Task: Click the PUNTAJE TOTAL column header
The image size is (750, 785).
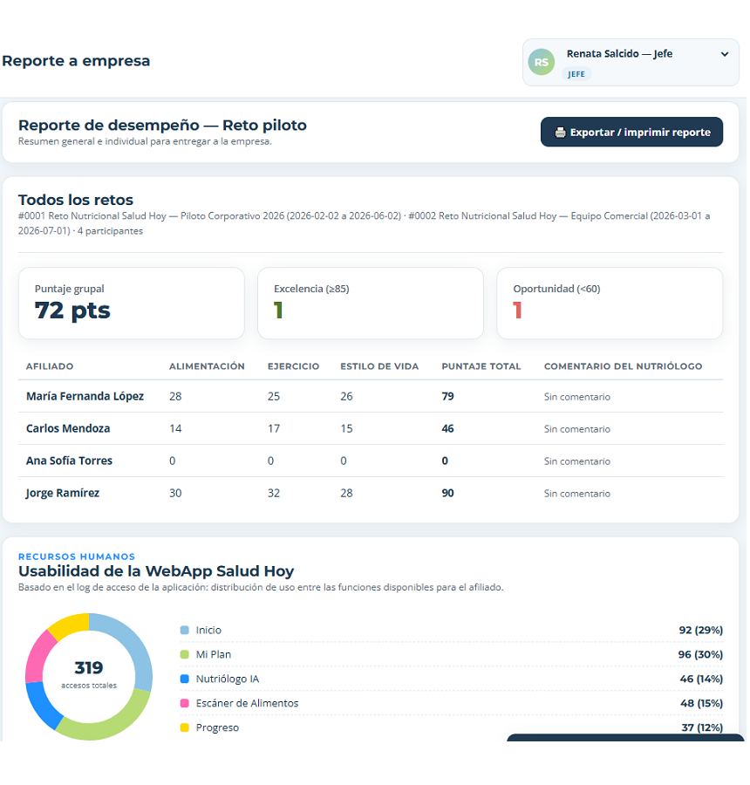Action: 481,366
